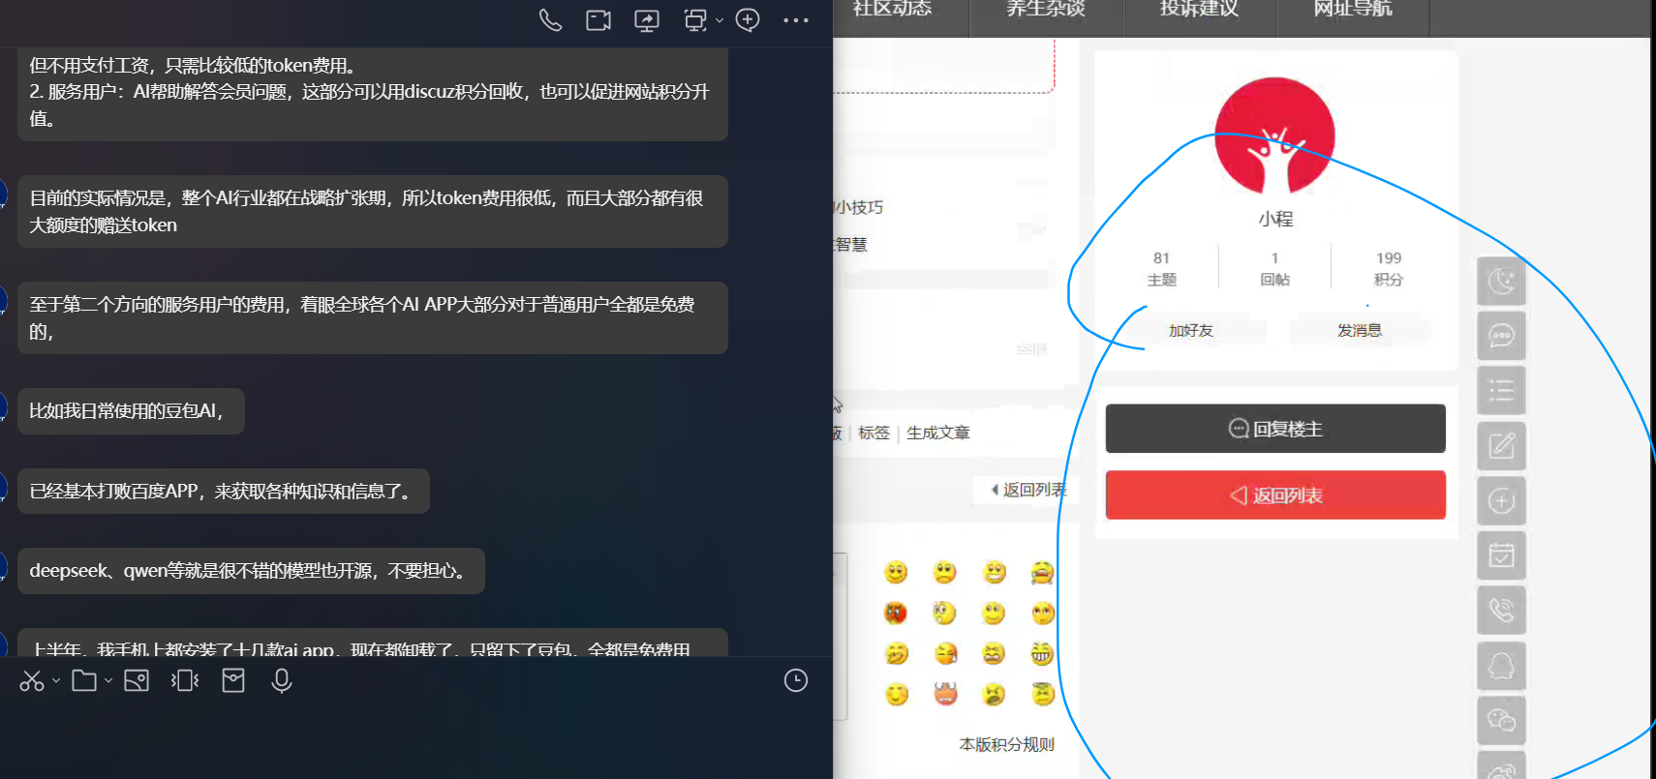Start a video call

click(x=598, y=20)
